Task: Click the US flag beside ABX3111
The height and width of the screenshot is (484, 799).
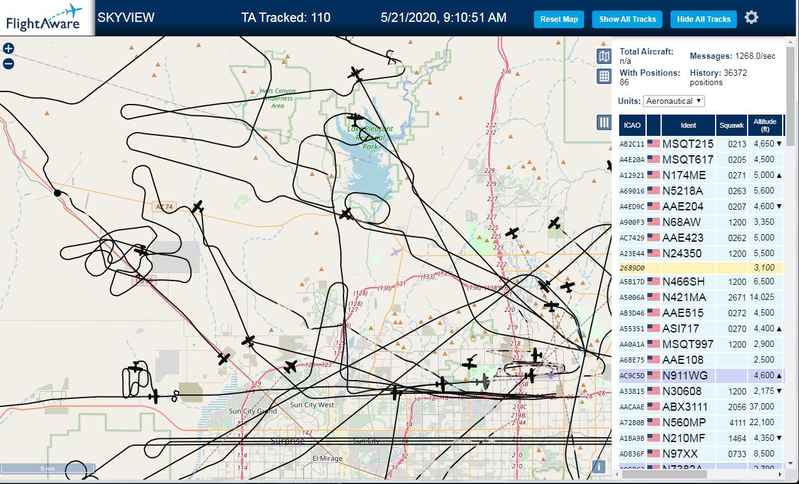Action: click(654, 407)
